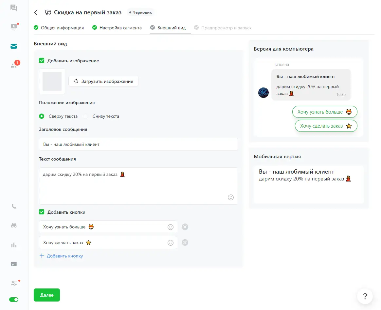Open the binoculars sidebar icon

point(14,225)
